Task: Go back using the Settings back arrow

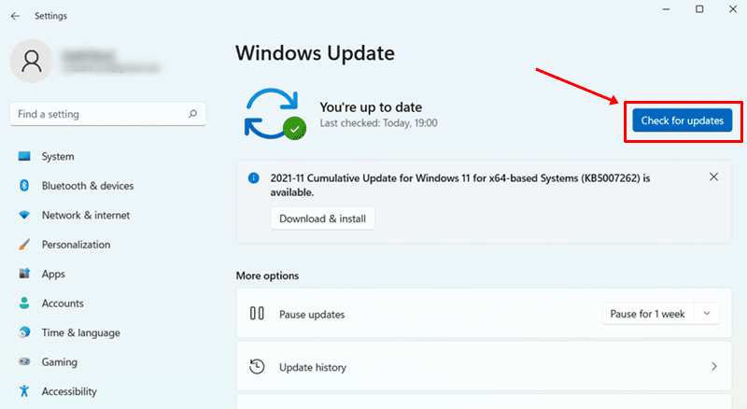Action: pos(15,16)
